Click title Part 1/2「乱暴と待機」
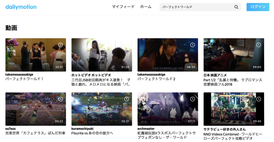This screenshot has width=274, height=142. click(x=233, y=82)
